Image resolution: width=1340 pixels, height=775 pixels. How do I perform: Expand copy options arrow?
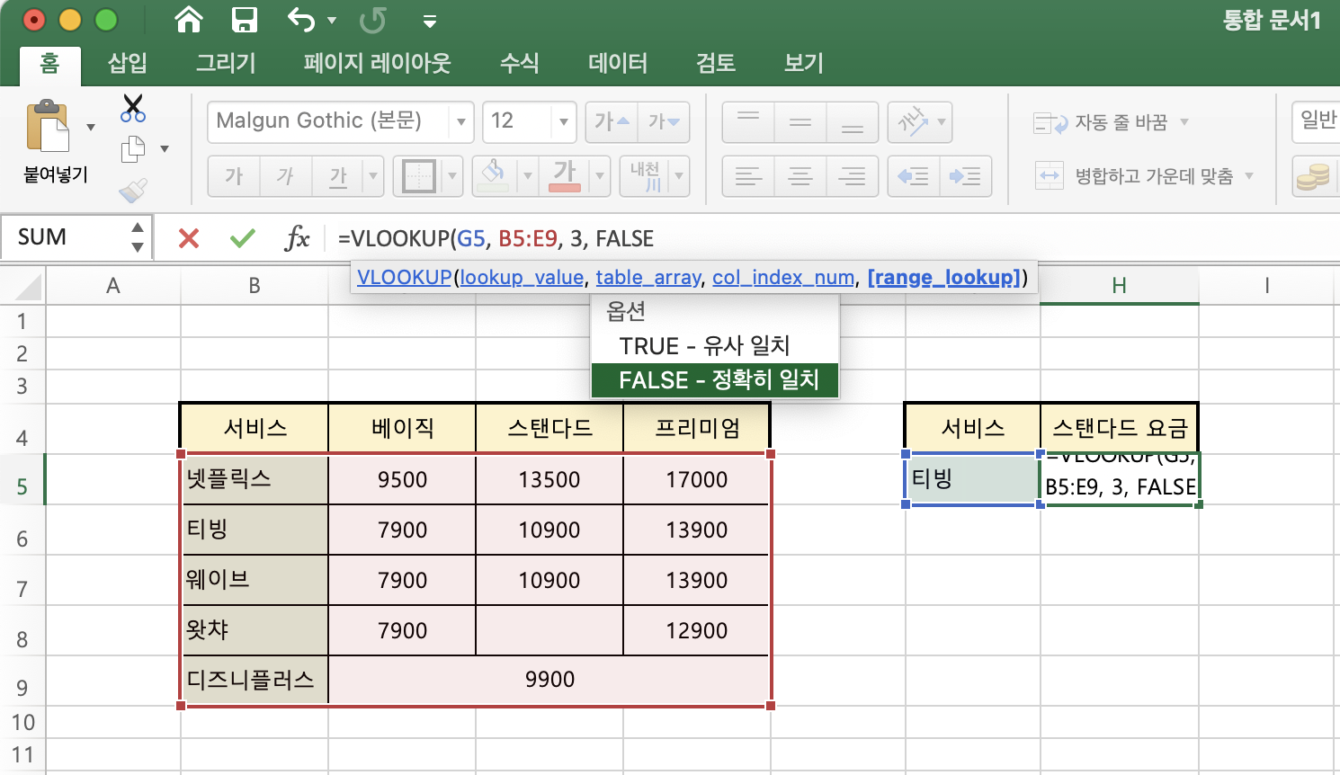[165, 149]
